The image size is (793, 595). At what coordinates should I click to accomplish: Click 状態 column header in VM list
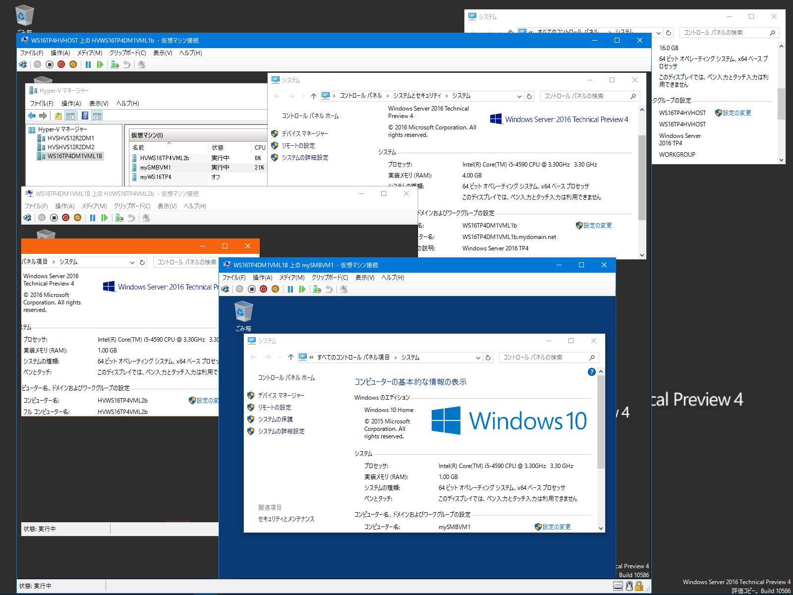[230, 148]
